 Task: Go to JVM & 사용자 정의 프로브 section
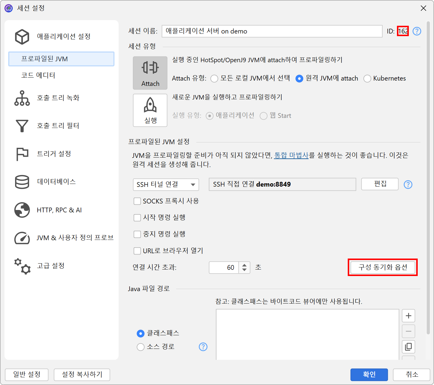75,238
